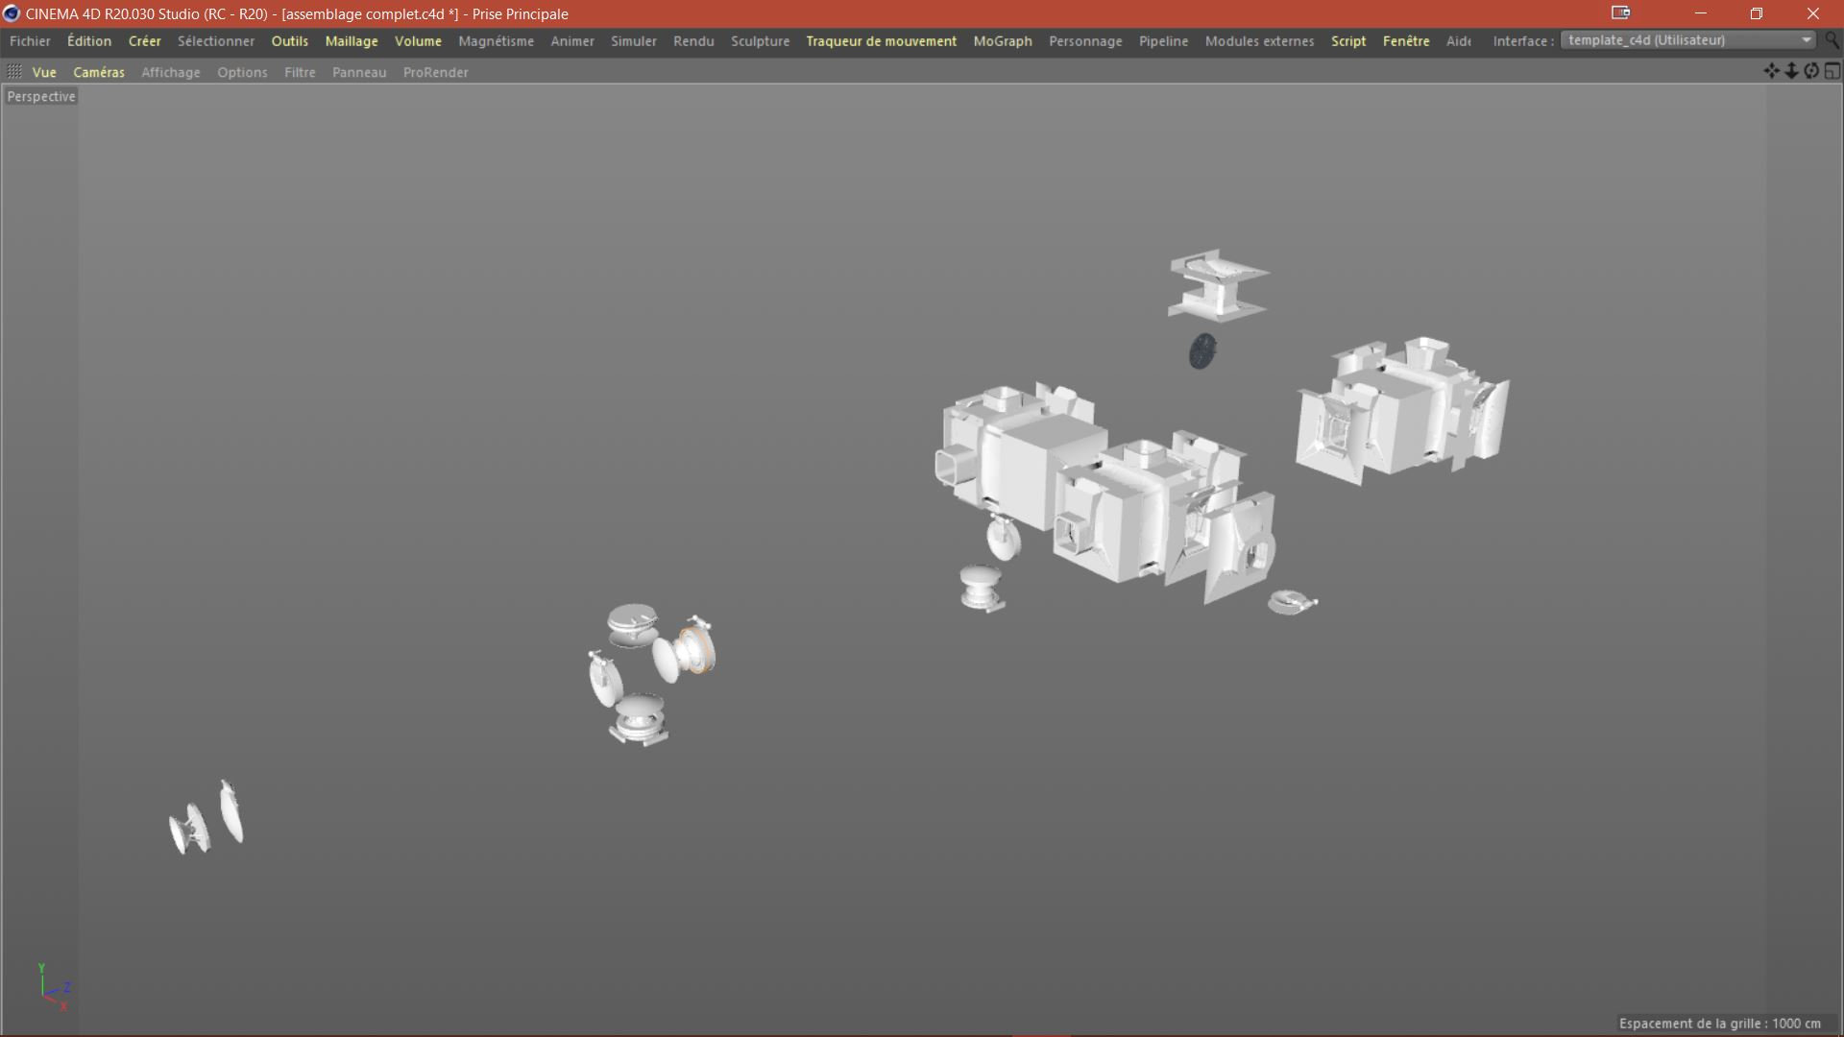Click the dark disc object in viewport
Screen dimensions: 1844x1037
click(1202, 351)
